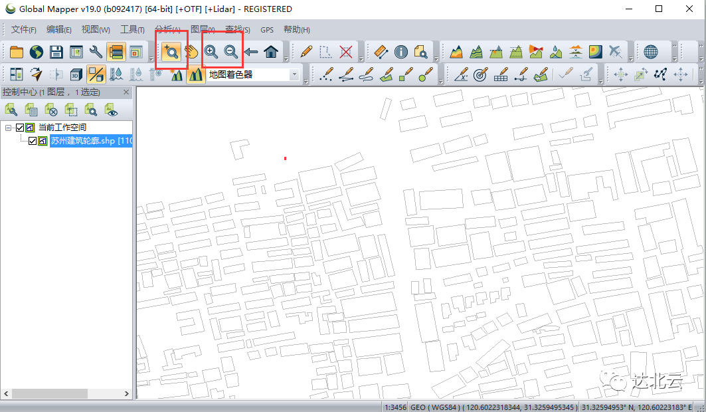Collapse the 当前工作空间 tree node
Image resolution: width=706 pixels, height=412 pixels.
[x=8, y=128]
